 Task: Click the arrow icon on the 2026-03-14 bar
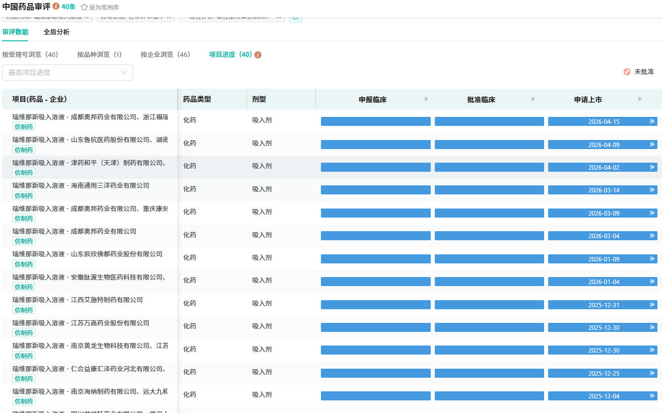click(652, 190)
